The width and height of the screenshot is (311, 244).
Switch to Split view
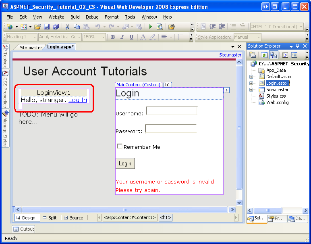tap(50, 218)
